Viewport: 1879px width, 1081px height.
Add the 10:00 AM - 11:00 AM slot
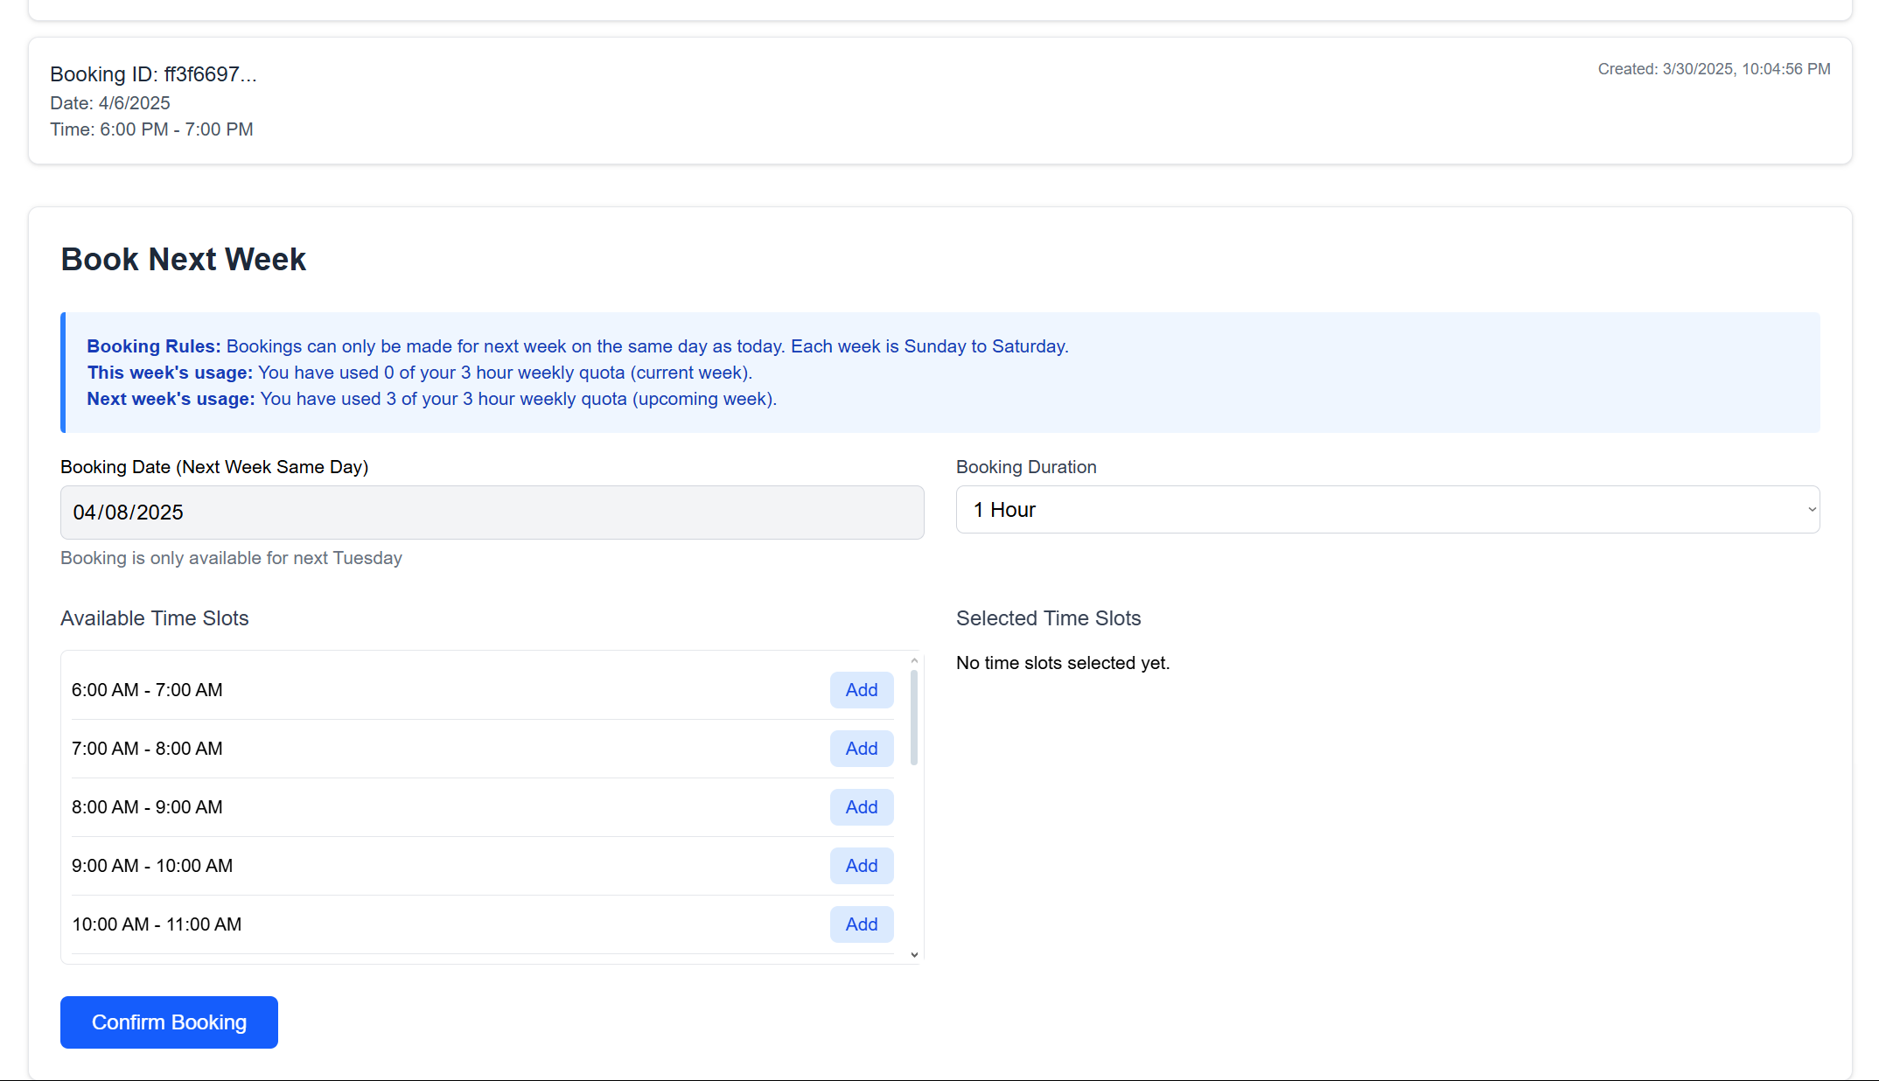pos(861,924)
